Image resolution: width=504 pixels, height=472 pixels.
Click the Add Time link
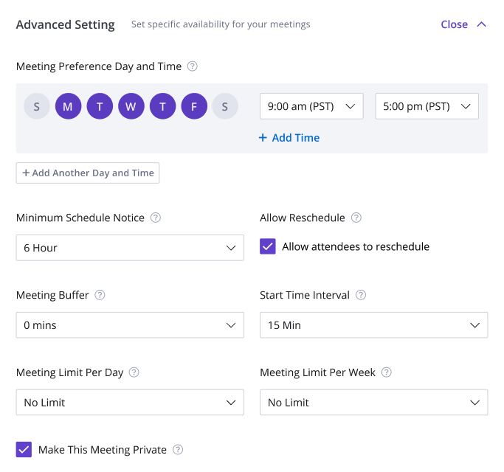pos(289,138)
